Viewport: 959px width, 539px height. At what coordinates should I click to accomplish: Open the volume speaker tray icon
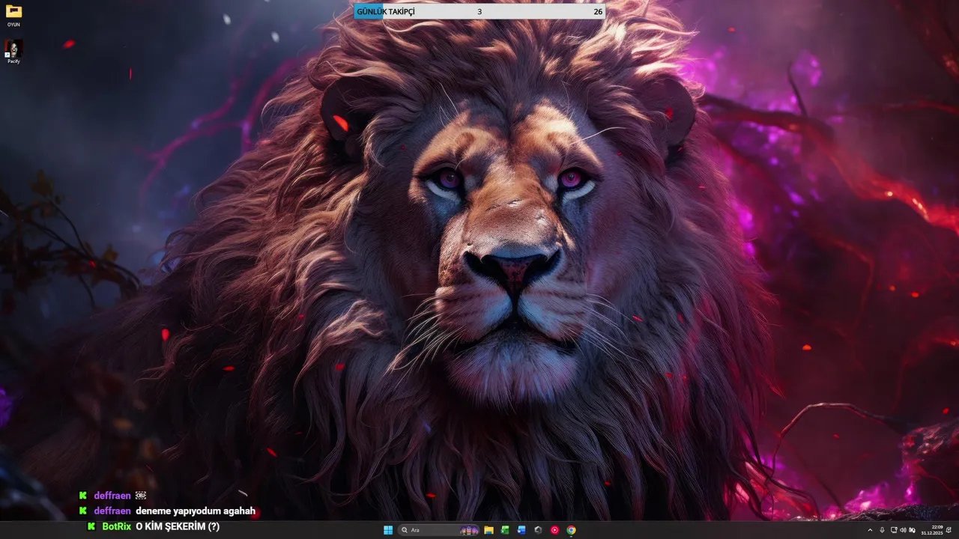click(x=903, y=530)
